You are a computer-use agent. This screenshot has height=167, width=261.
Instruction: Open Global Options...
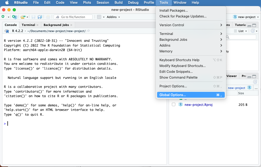(x=191, y=95)
